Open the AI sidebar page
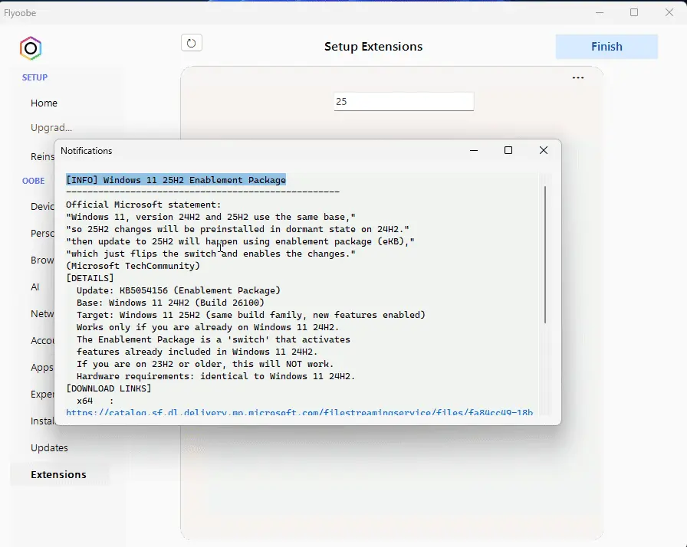Image resolution: width=687 pixels, height=547 pixels. point(35,287)
